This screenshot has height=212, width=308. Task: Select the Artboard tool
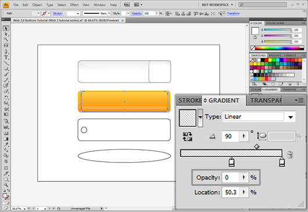click(x=6, y=168)
